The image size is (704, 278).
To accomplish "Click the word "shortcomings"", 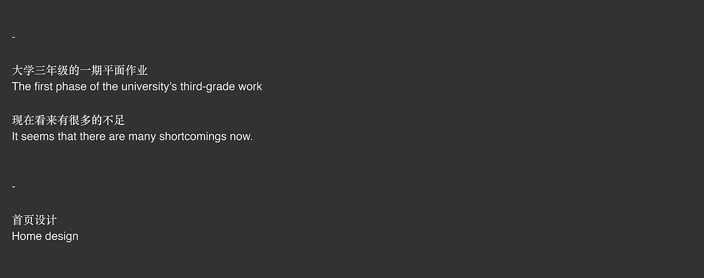I will pyautogui.click(x=193, y=137).
